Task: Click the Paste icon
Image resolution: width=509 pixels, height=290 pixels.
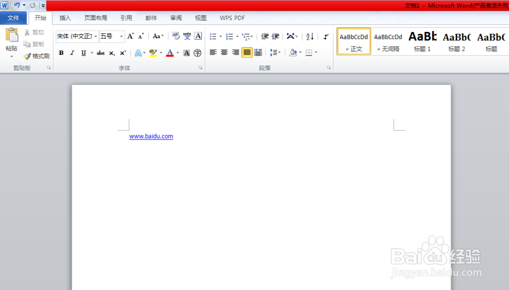Action: pos(12,35)
